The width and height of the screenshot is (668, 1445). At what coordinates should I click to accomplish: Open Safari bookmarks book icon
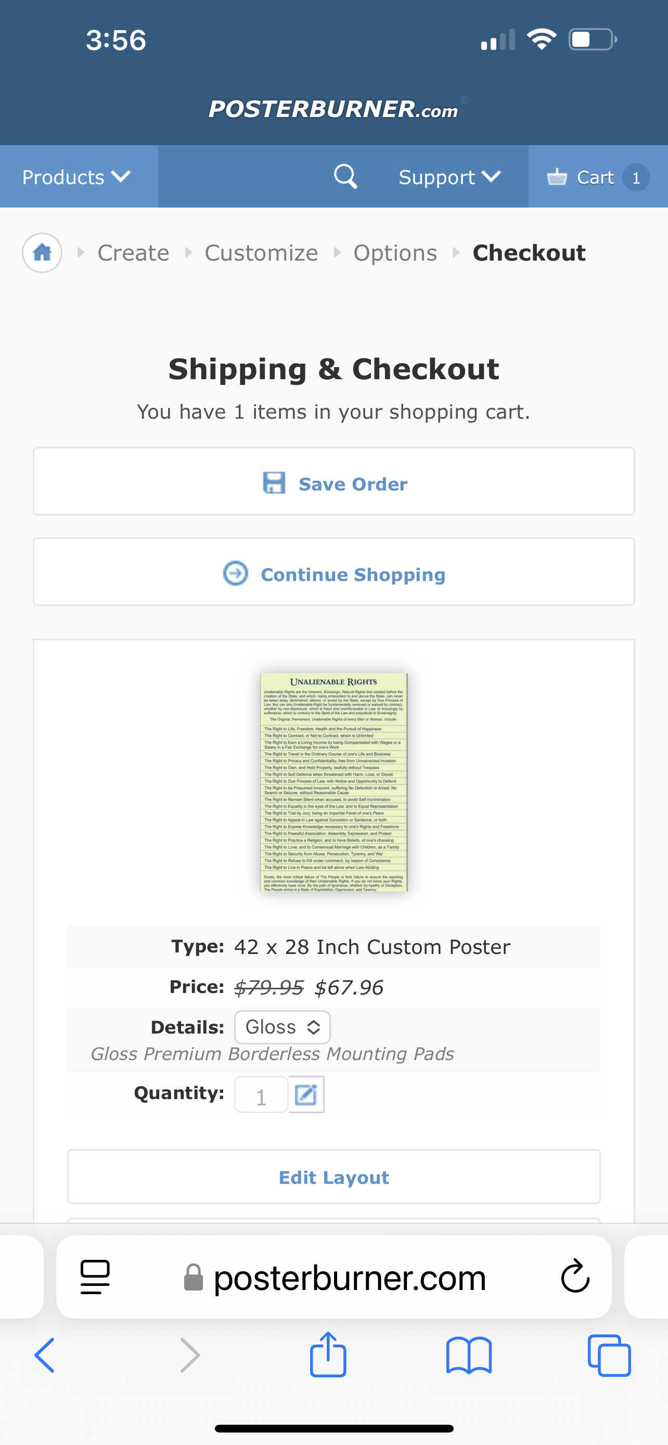pyautogui.click(x=469, y=1355)
